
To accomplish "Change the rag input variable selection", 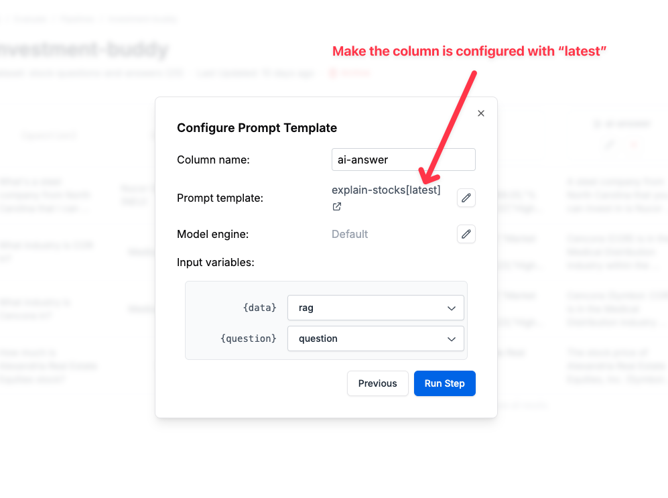I will (x=375, y=308).
